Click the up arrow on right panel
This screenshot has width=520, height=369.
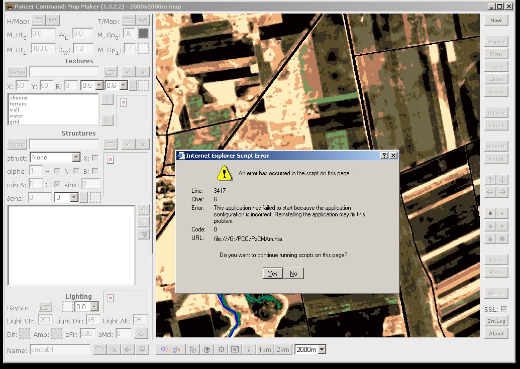tap(490, 180)
